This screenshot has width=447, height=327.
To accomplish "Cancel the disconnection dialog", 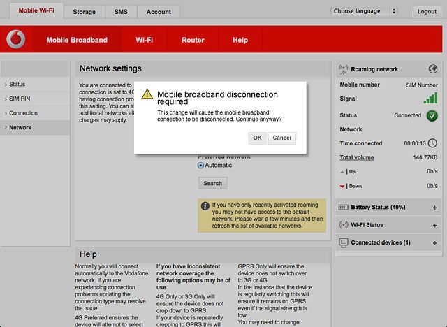I will pyautogui.click(x=282, y=138).
